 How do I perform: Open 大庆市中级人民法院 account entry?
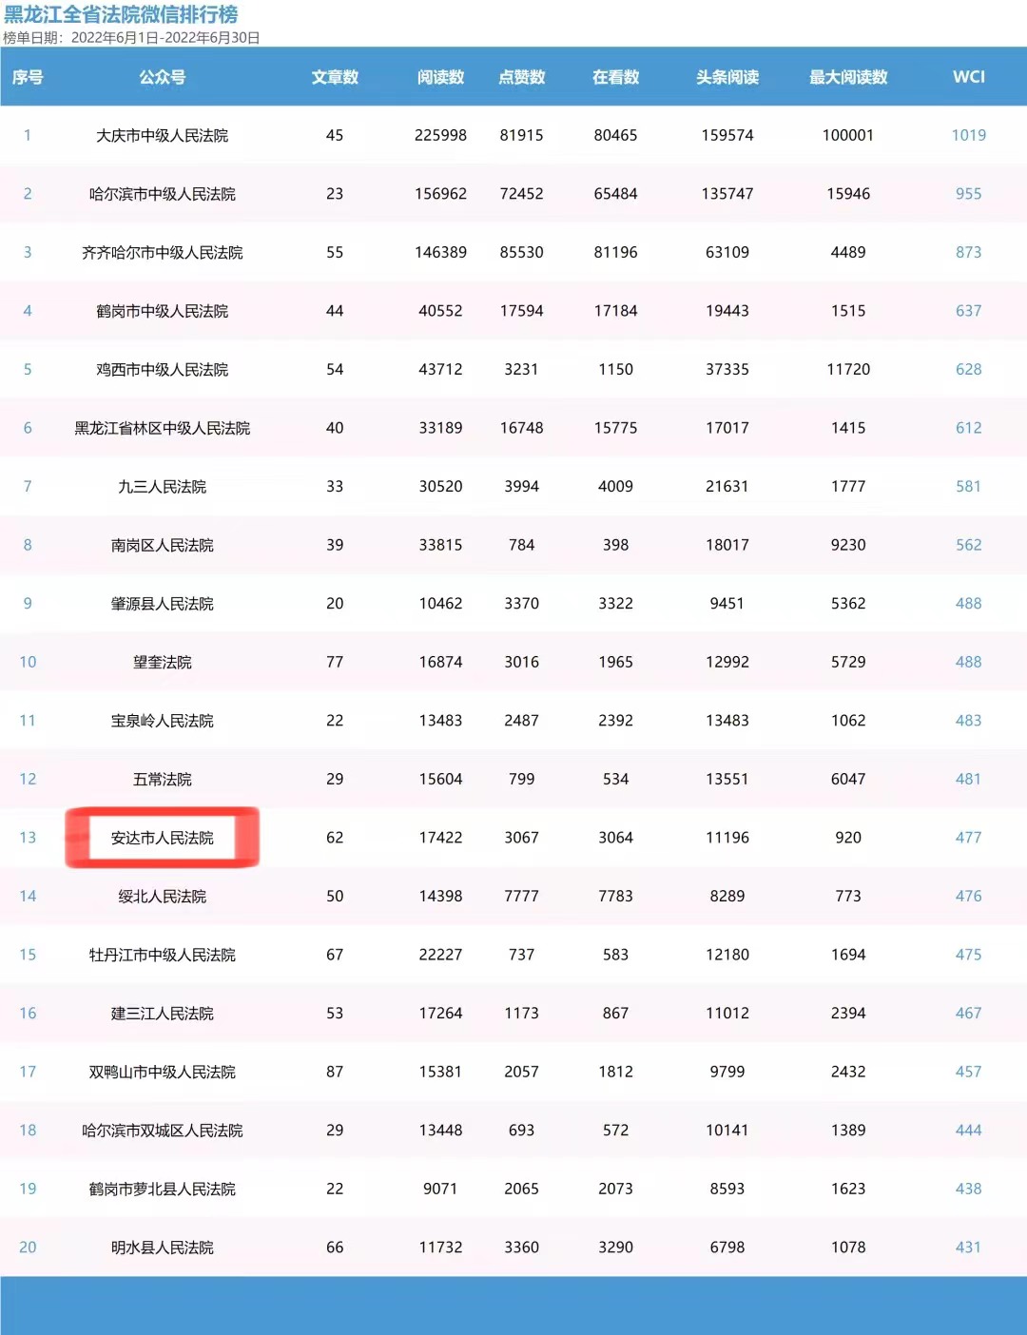coord(162,136)
